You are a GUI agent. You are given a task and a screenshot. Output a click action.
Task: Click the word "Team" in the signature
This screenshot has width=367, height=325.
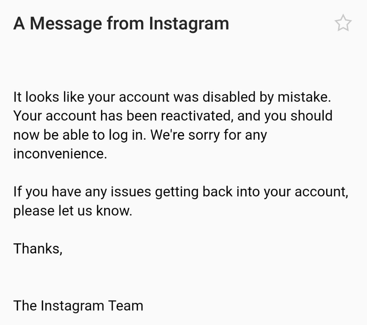coord(125,306)
